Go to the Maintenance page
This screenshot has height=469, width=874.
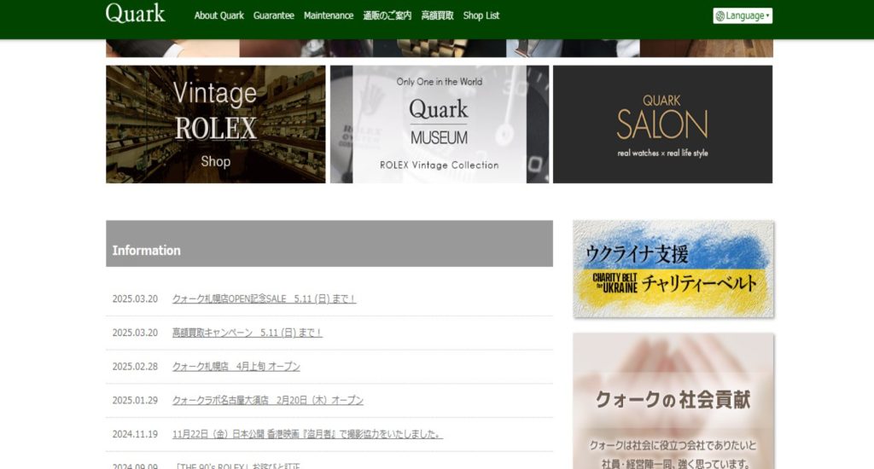tap(329, 15)
